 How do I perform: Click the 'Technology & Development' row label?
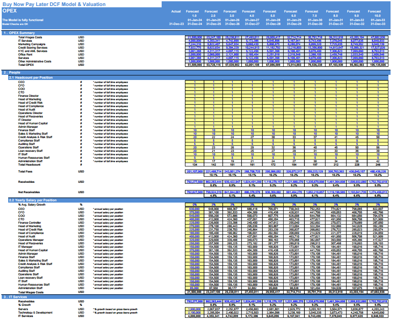35,313
